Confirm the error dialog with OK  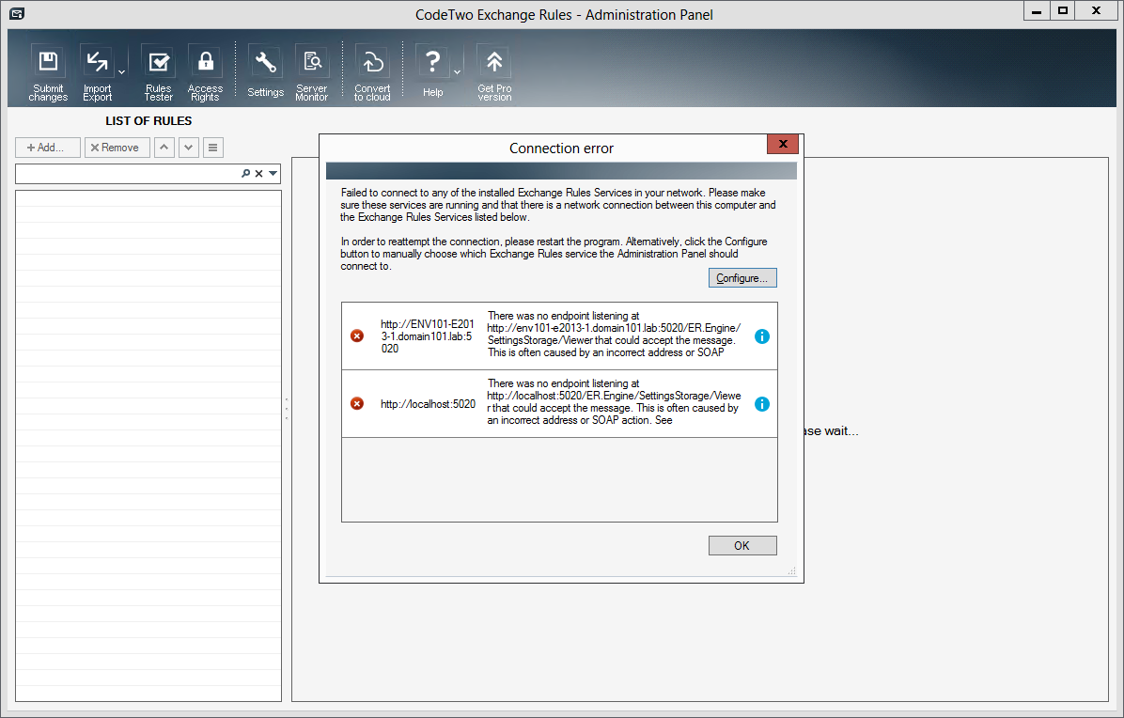[742, 545]
